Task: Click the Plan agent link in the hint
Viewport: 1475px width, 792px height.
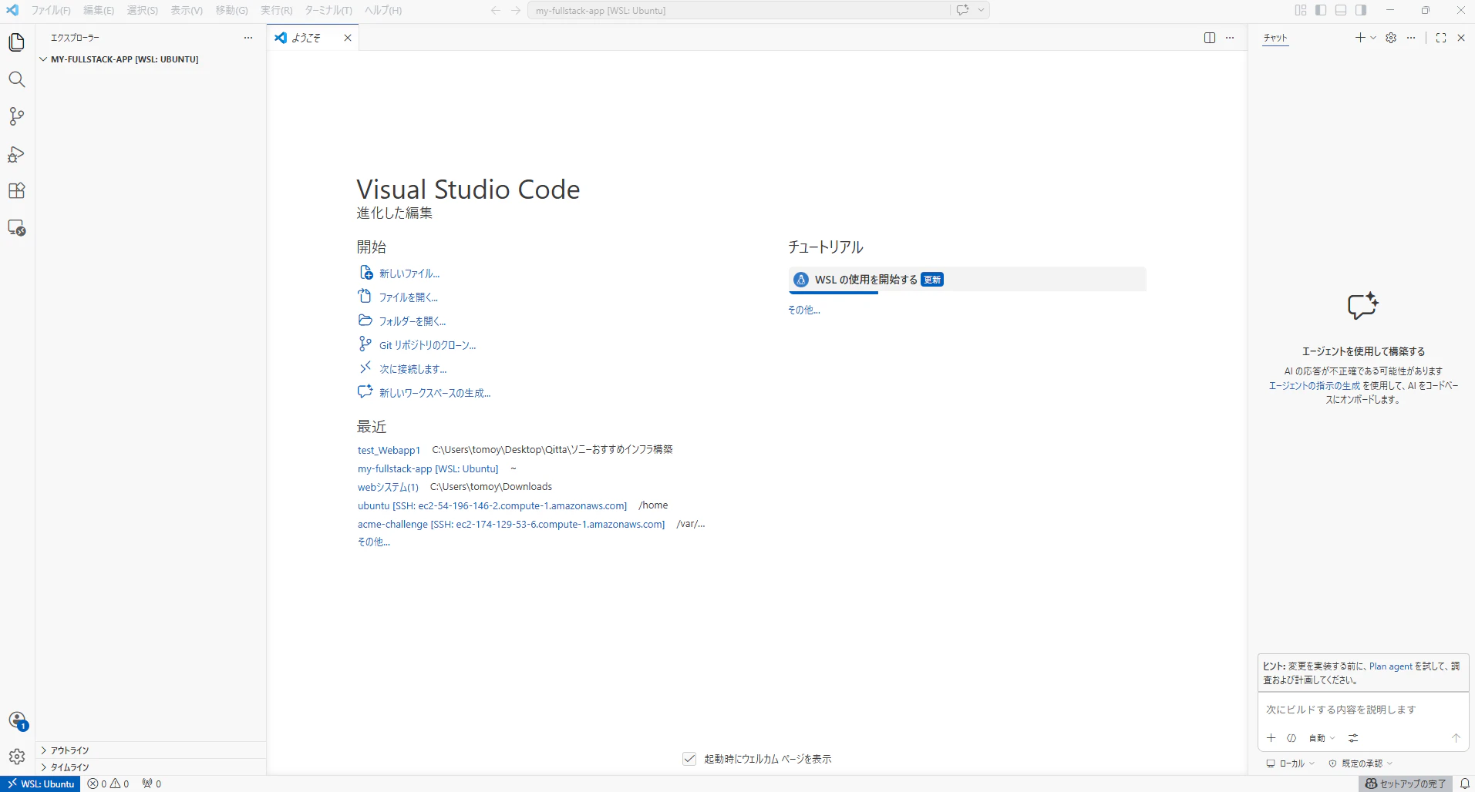Action: pos(1391,666)
